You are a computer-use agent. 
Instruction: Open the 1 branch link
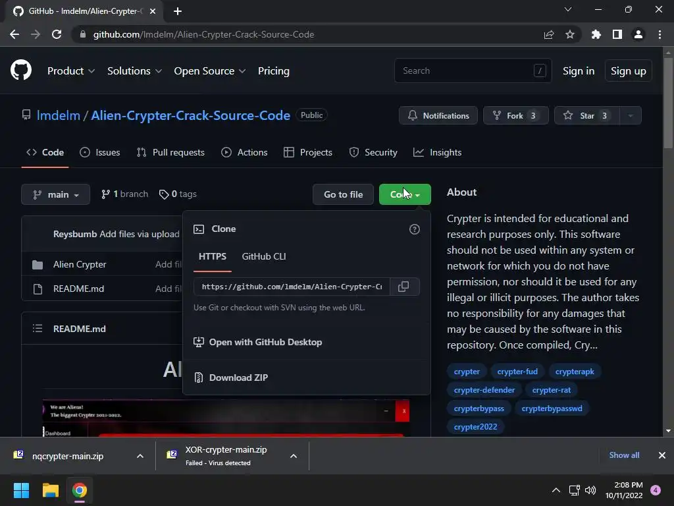point(124,194)
